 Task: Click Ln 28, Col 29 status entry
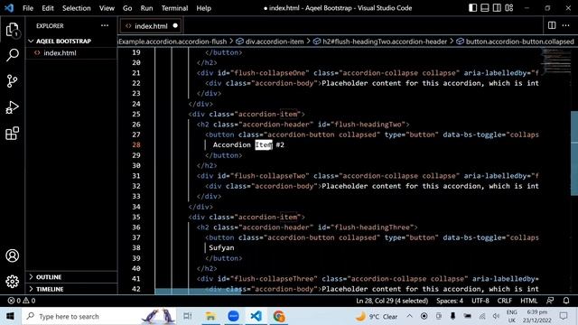(x=392, y=301)
